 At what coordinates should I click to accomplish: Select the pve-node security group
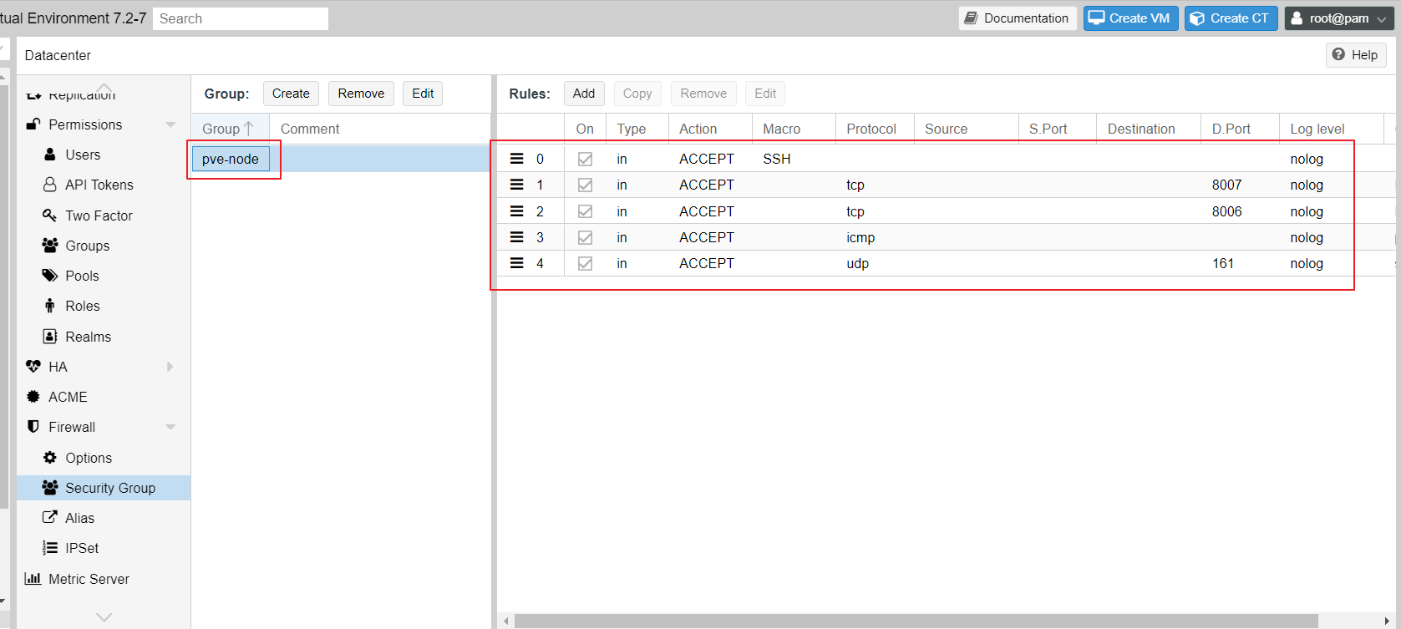click(231, 159)
